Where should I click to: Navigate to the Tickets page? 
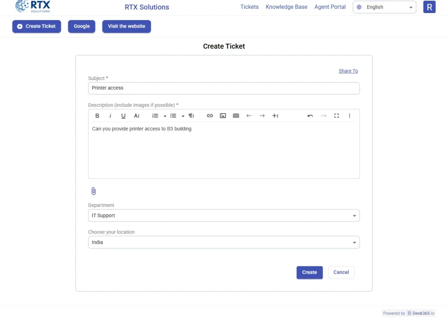click(249, 7)
